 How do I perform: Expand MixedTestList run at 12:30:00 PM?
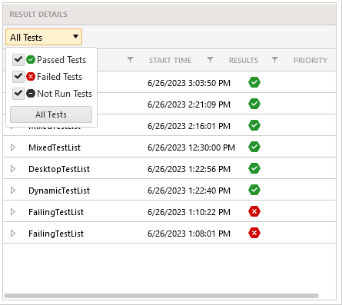(x=13, y=148)
